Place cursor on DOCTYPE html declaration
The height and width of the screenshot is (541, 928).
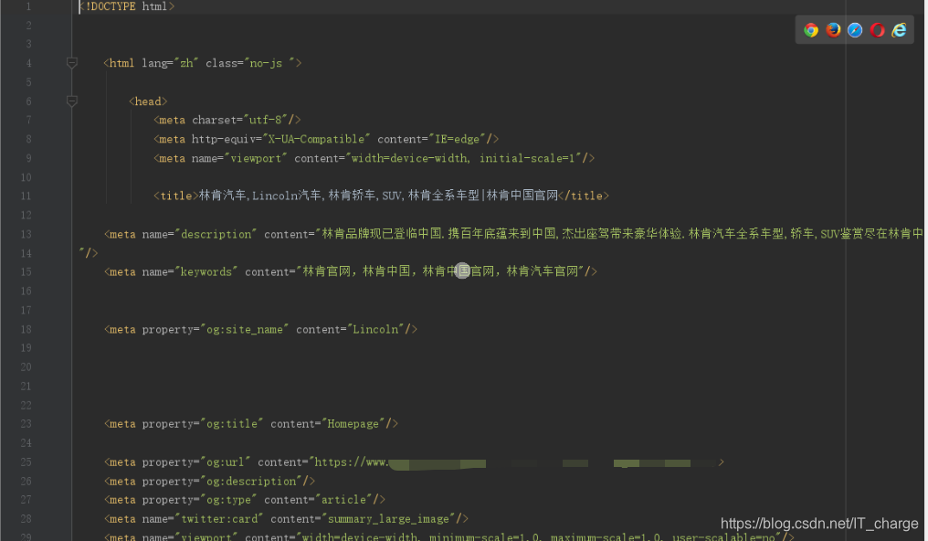pyautogui.click(x=127, y=6)
